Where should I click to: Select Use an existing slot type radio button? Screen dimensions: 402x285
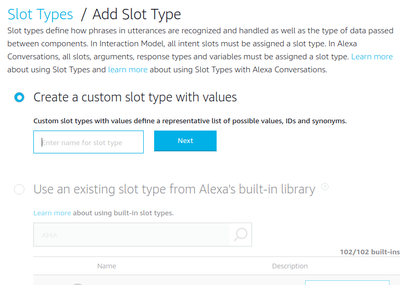[x=19, y=189]
